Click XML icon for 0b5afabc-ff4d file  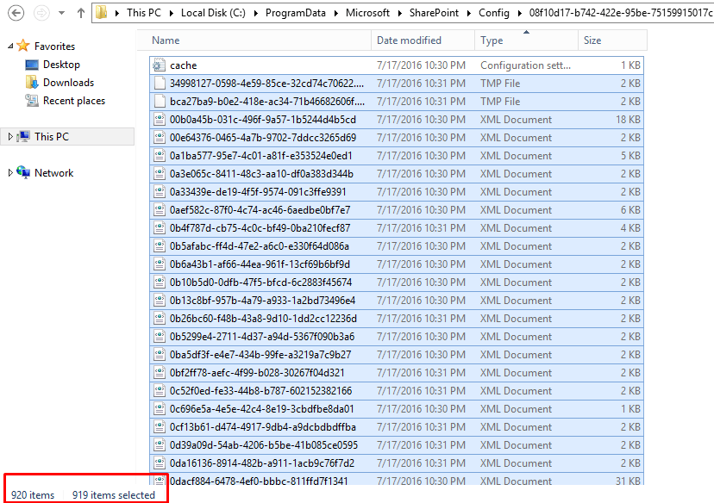click(159, 246)
